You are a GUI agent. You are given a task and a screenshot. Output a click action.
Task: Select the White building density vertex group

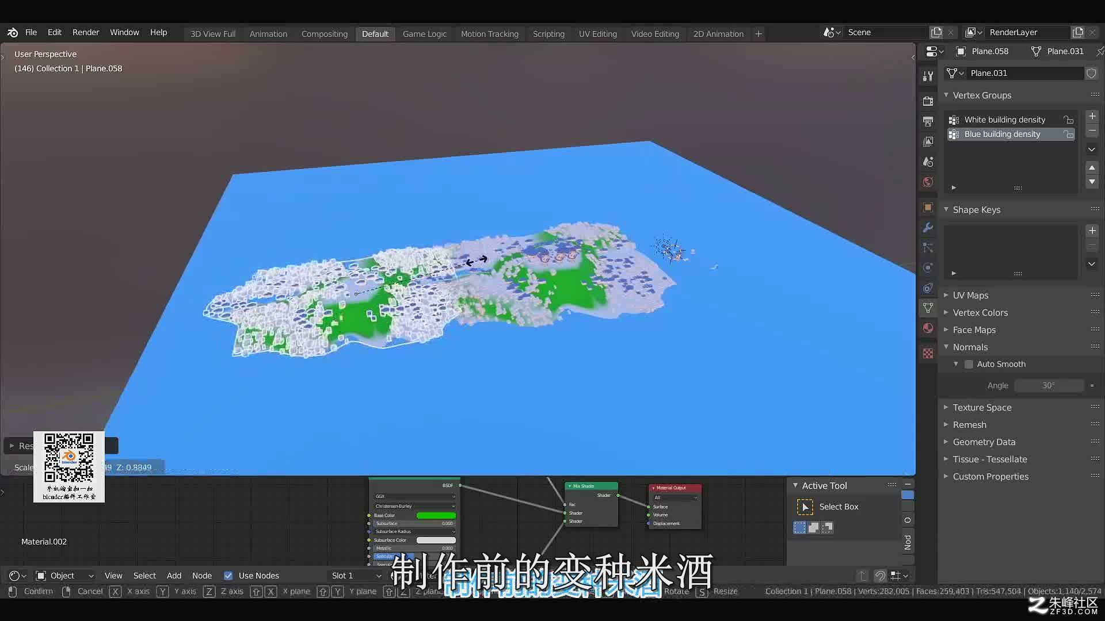[1011, 120]
